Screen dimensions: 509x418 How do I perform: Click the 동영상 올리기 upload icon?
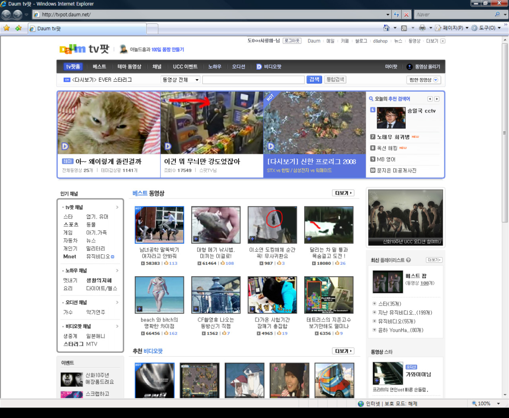coord(410,67)
